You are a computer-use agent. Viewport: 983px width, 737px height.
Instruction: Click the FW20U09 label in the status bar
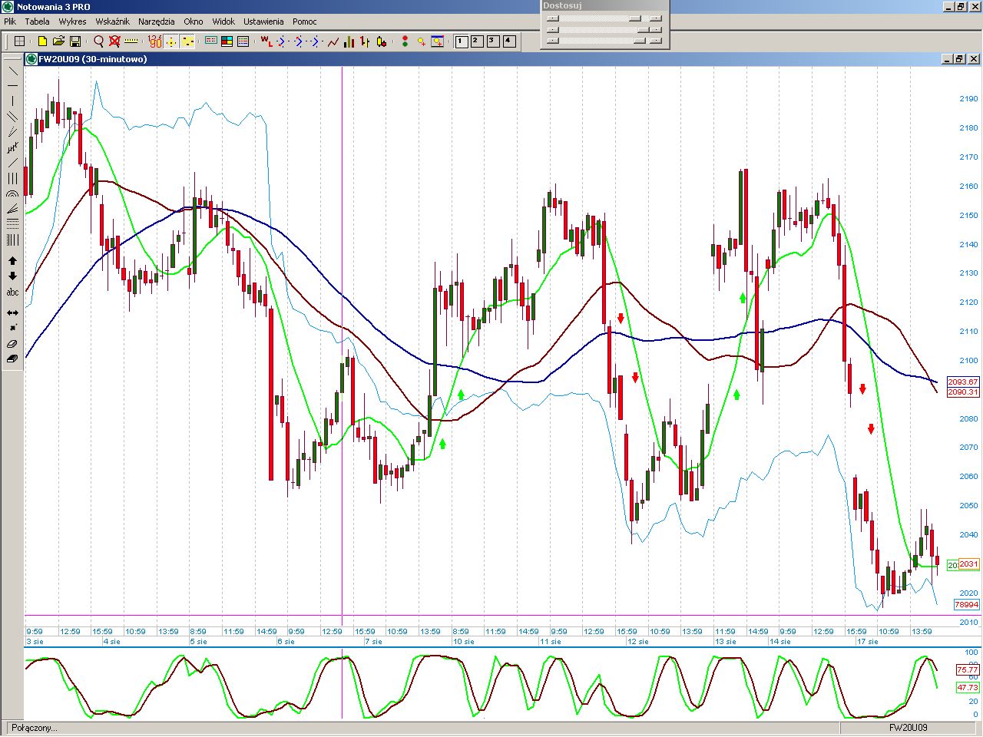[909, 728]
